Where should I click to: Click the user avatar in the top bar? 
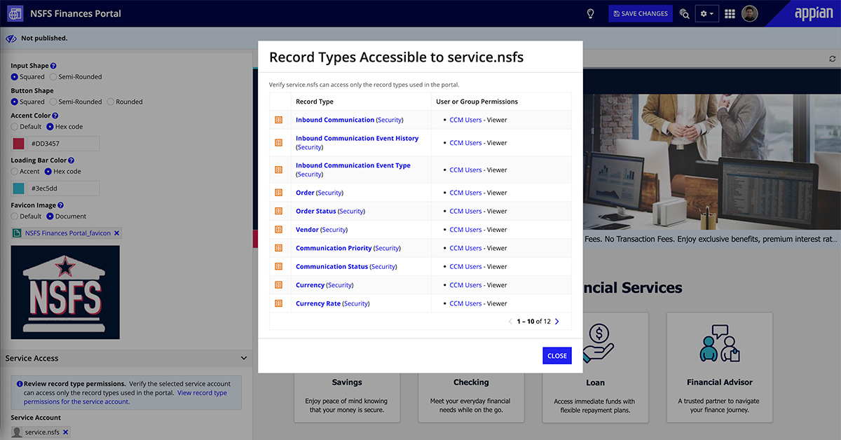pos(749,13)
